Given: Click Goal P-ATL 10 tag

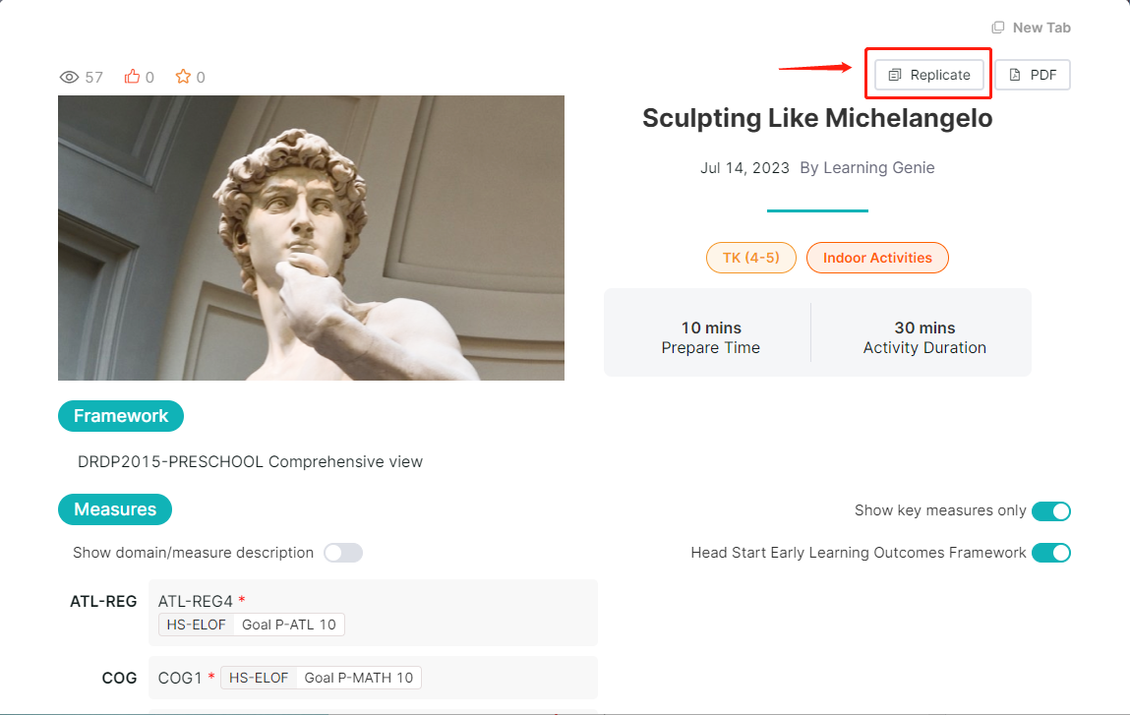Looking at the screenshot, I should (x=289, y=625).
